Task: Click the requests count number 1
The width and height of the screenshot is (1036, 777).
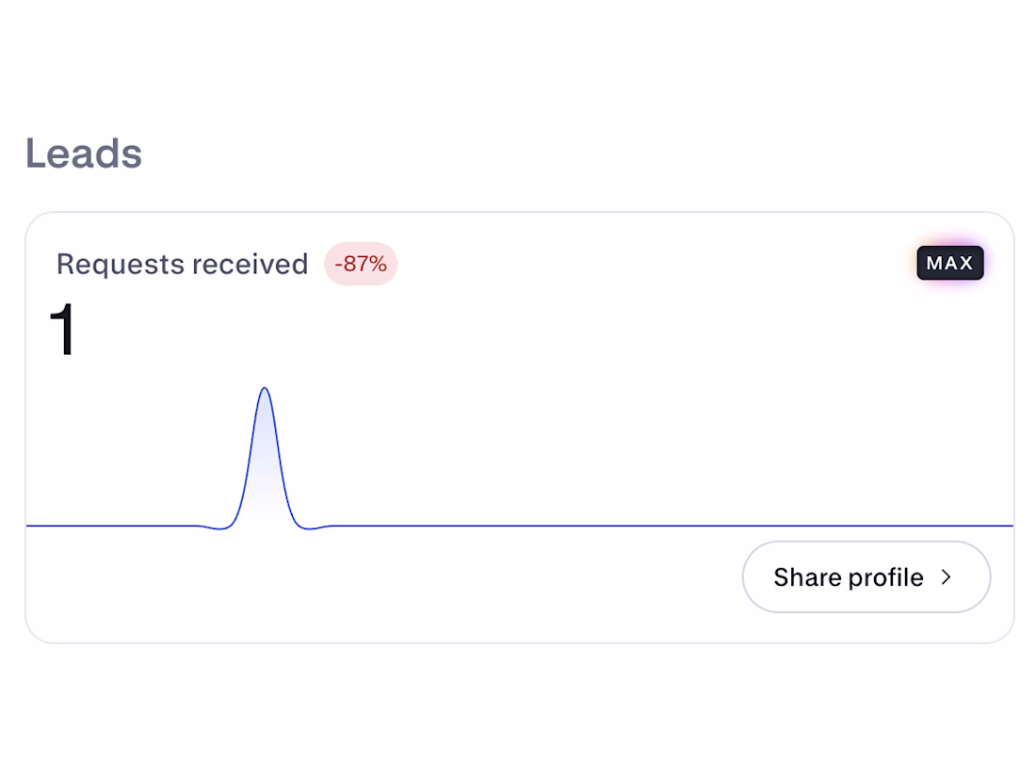Action: (x=63, y=329)
